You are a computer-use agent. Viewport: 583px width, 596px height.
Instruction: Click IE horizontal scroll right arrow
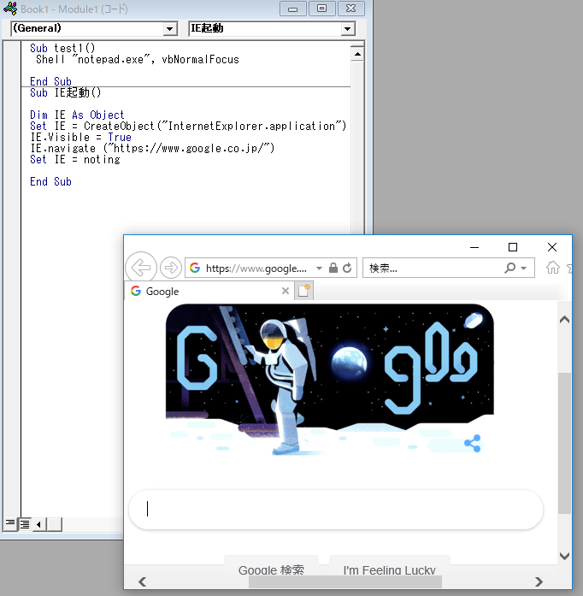(x=539, y=581)
